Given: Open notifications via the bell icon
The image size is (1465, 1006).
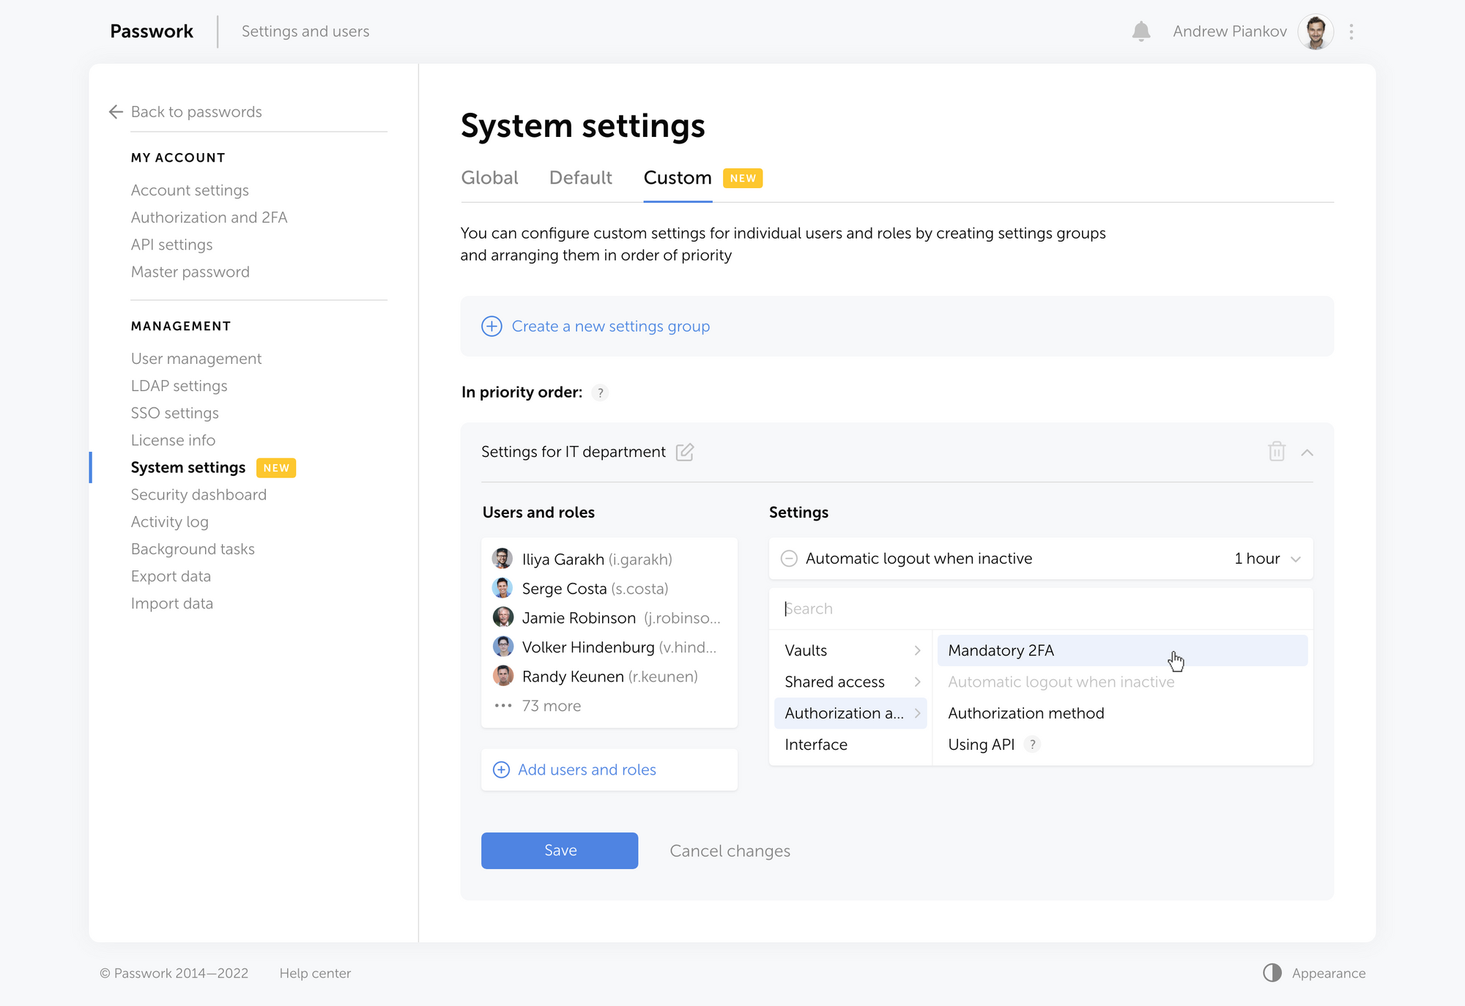Looking at the screenshot, I should pos(1142,31).
